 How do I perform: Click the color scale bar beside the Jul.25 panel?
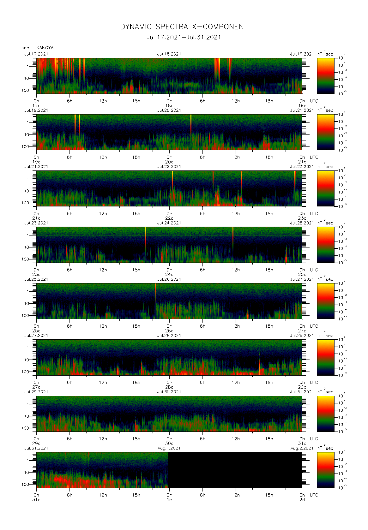[x=326, y=301]
